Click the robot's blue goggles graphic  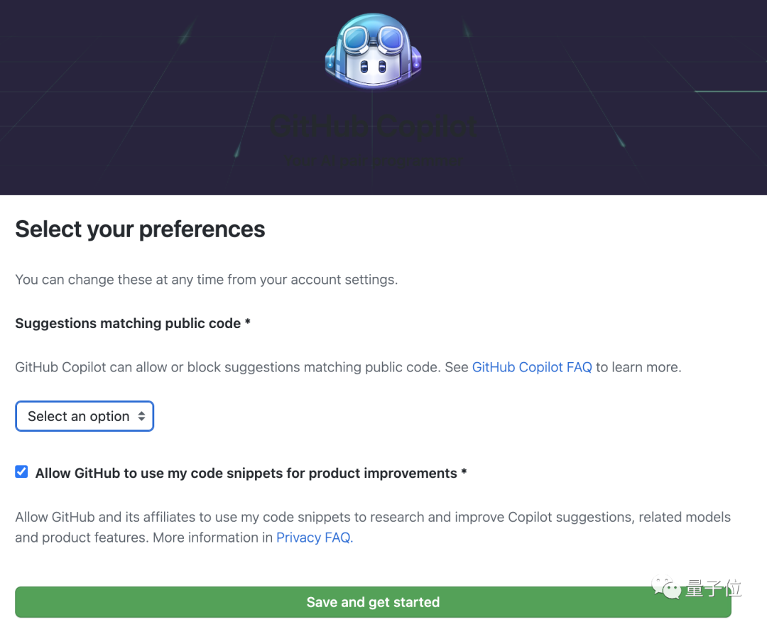(x=373, y=39)
